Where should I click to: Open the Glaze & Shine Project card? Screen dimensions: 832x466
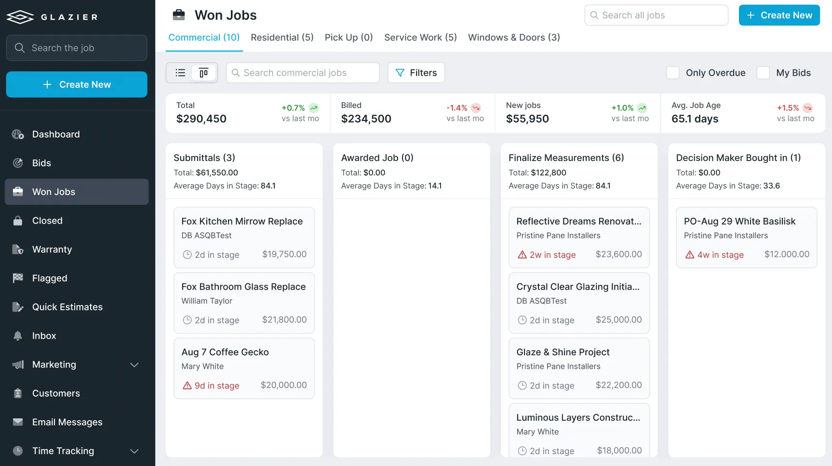point(579,369)
